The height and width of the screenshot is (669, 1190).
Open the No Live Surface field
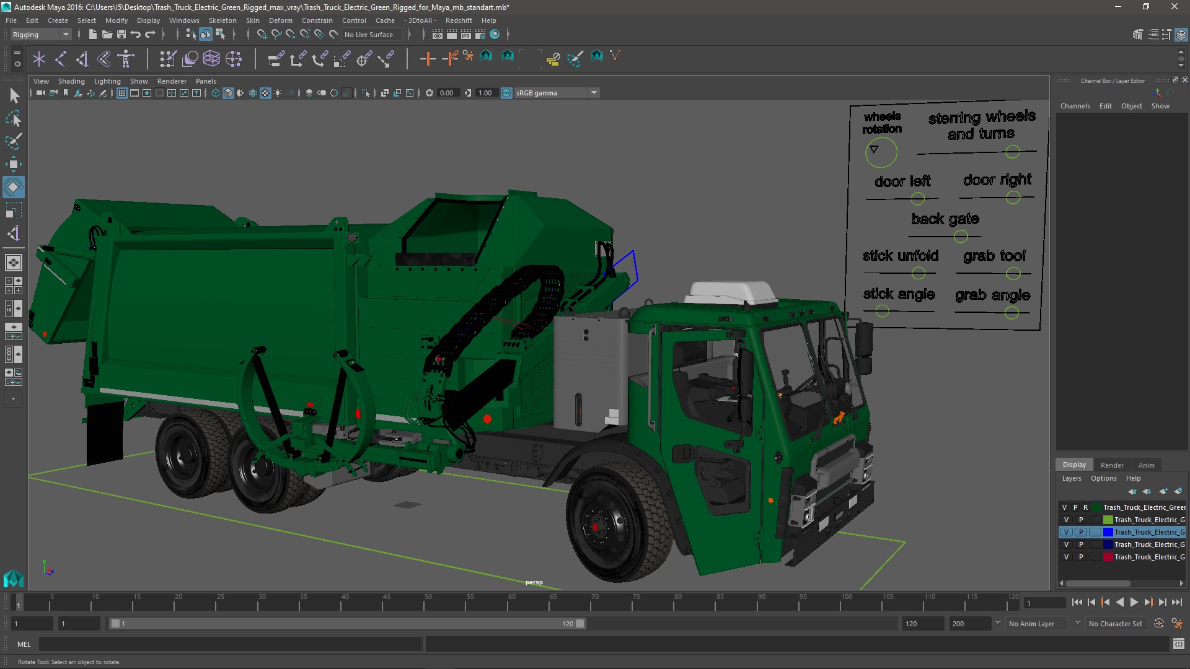point(372,35)
